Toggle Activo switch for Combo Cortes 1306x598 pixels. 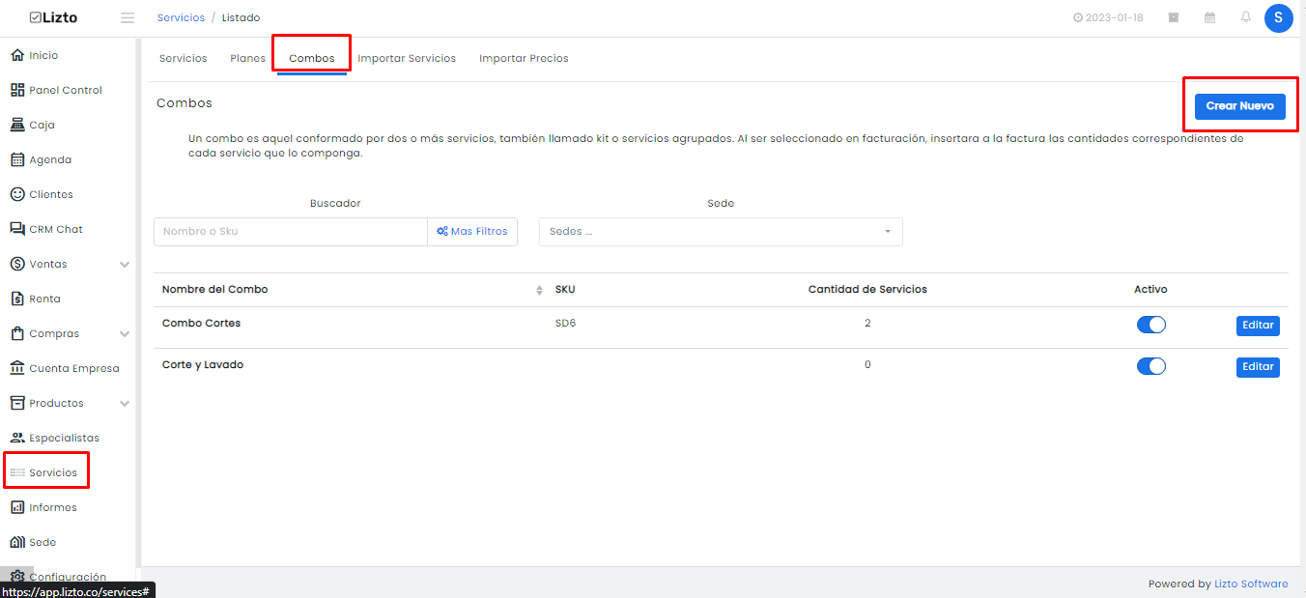(1151, 325)
